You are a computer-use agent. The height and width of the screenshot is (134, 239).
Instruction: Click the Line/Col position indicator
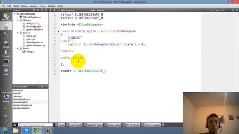(x=220, y=10)
